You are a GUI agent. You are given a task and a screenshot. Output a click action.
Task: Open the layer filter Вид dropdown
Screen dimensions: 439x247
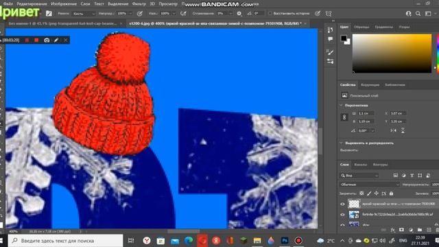tap(359, 176)
